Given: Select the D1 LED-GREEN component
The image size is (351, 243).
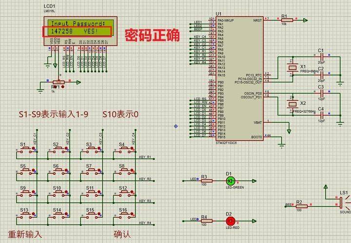Looking at the screenshot, I should (231, 181).
